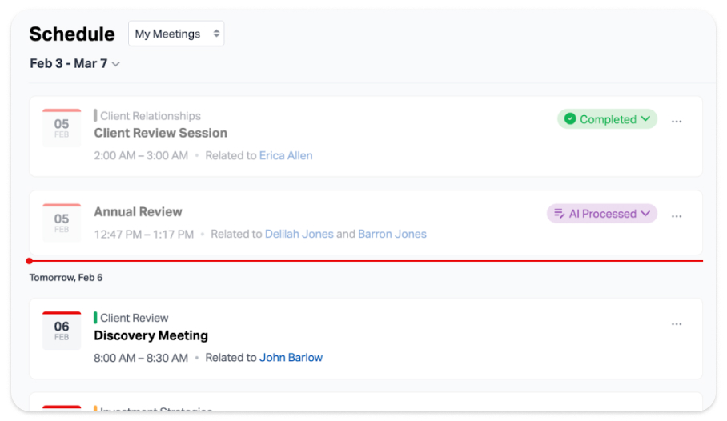This screenshot has width=727, height=421.
Task: Click the Feb 06 calendar icon for Discovery Meeting
Action: pos(62,331)
